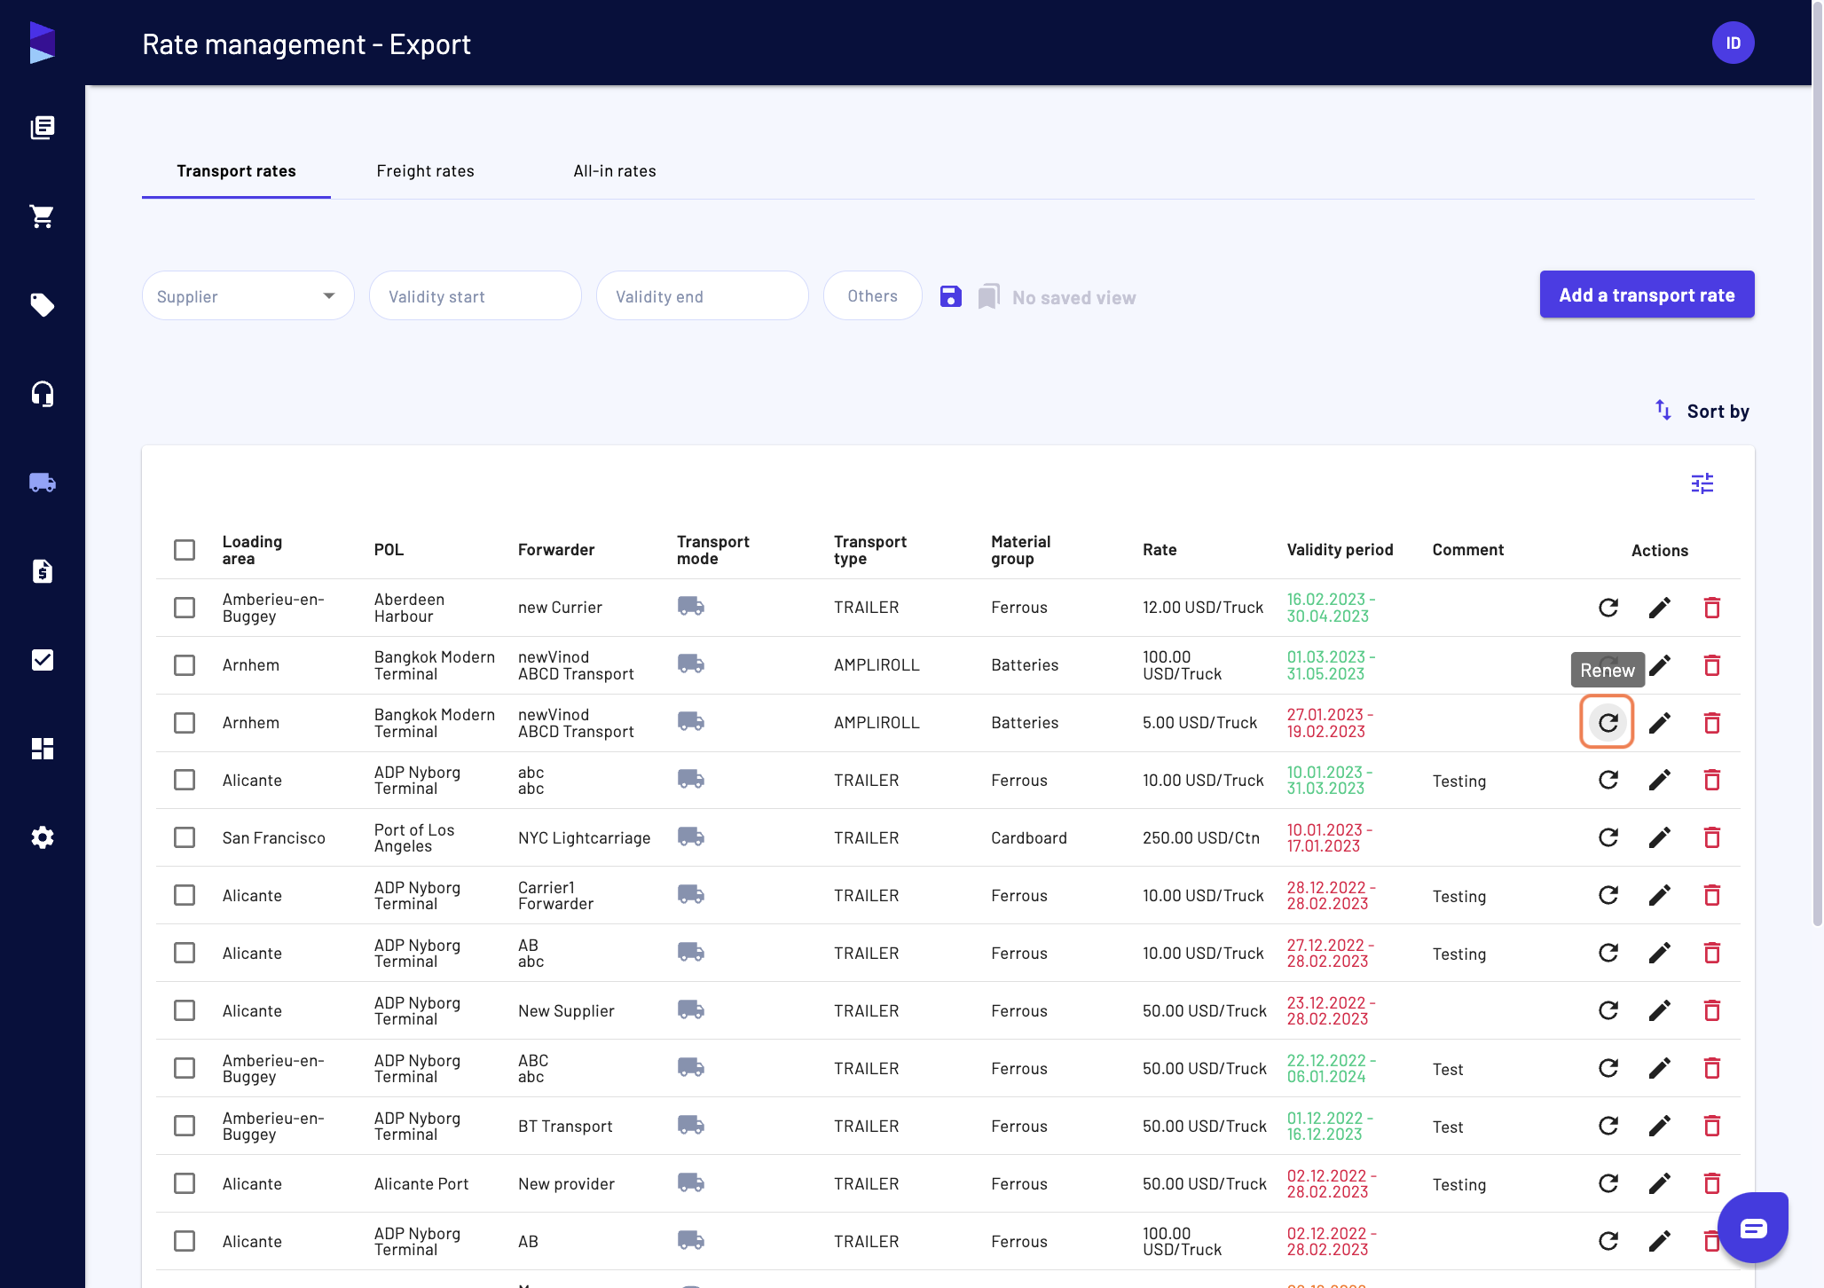Edit the BT Transport rate
This screenshot has width=1824, height=1288.
click(x=1660, y=1126)
